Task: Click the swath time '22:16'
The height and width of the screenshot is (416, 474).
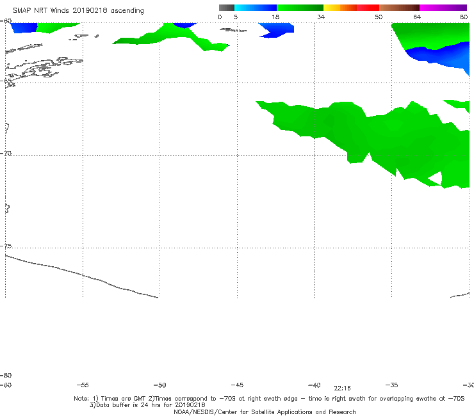Action: click(x=342, y=388)
